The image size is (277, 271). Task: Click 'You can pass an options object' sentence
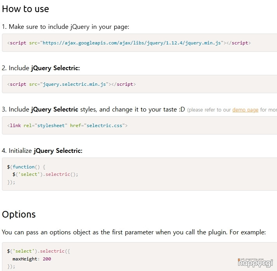134,232
